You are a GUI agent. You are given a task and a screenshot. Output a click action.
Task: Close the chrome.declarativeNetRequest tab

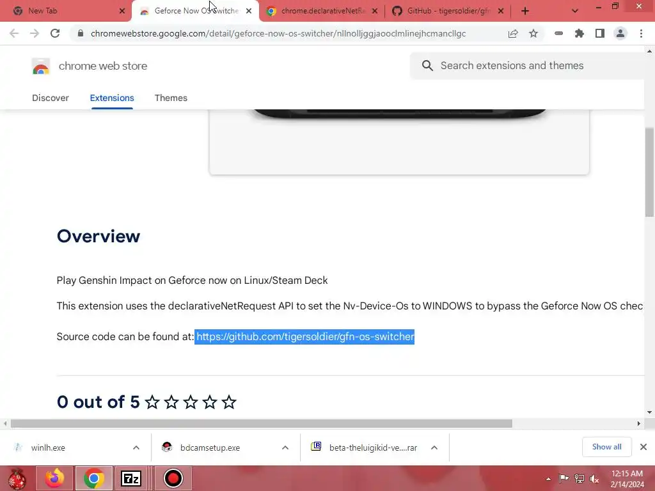coord(375,11)
